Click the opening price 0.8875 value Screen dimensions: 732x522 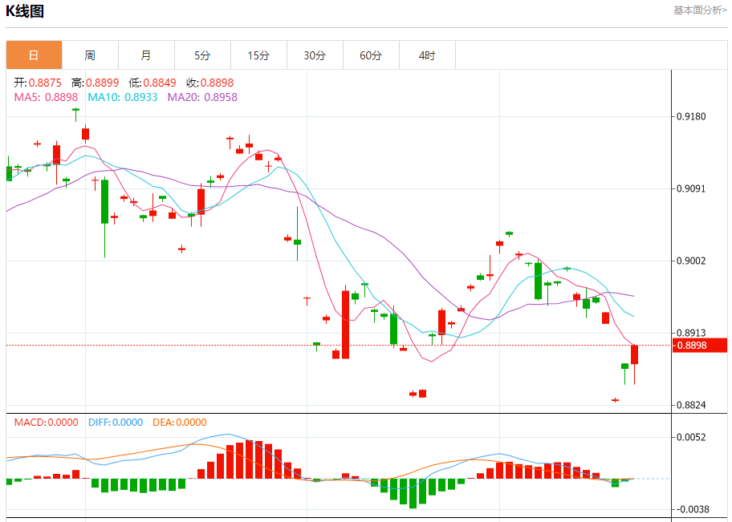pos(45,83)
